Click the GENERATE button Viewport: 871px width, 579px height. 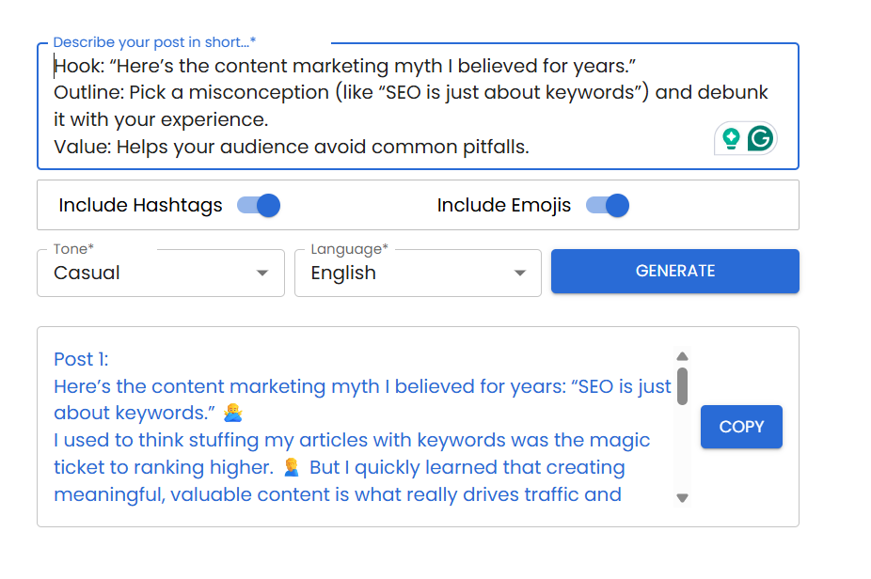(675, 271)
